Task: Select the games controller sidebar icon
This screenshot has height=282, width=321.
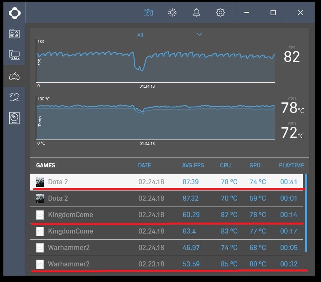Action: click(x=14, y=76)
